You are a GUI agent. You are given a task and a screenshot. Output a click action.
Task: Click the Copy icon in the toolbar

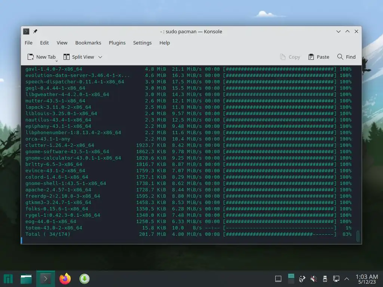coord(283,57)
